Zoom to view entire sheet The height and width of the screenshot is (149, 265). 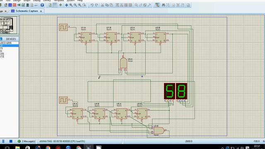79,5
